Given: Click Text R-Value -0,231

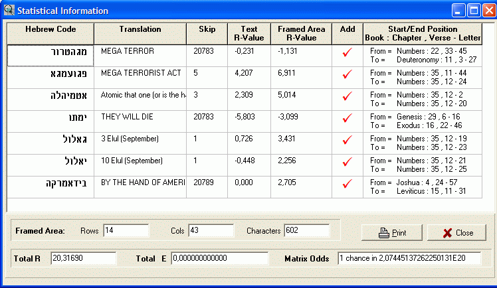Looking at the screenshot, I should click(x=244, y=51).
